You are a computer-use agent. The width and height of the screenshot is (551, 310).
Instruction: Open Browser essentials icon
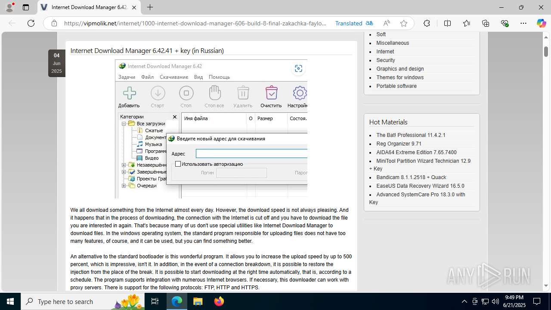505,23
